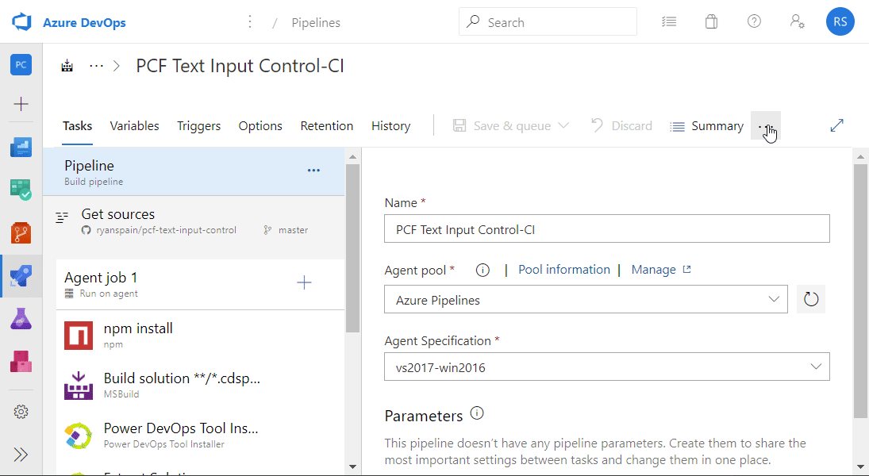The height and width of the screenshot is (476, 869).
Task: Open the Overview sidebar icon
Action: click(x=21, y=148)
